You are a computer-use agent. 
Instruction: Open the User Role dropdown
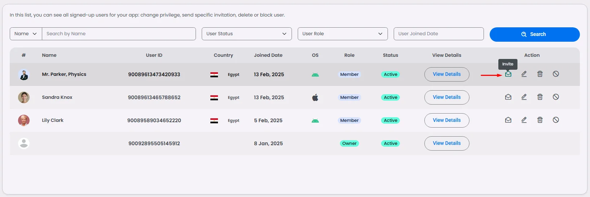click(x=342, y=34)
